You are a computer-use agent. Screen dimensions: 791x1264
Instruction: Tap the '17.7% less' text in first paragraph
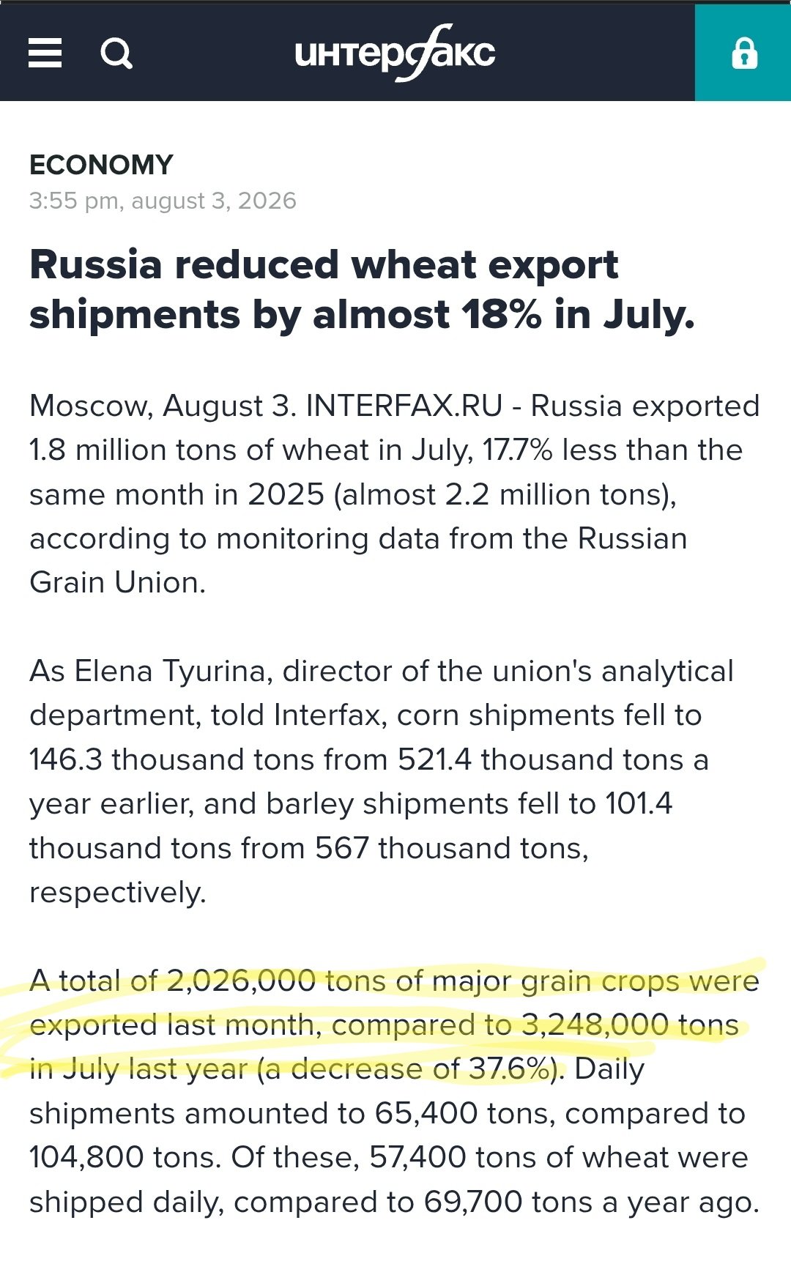pos(554,450)
